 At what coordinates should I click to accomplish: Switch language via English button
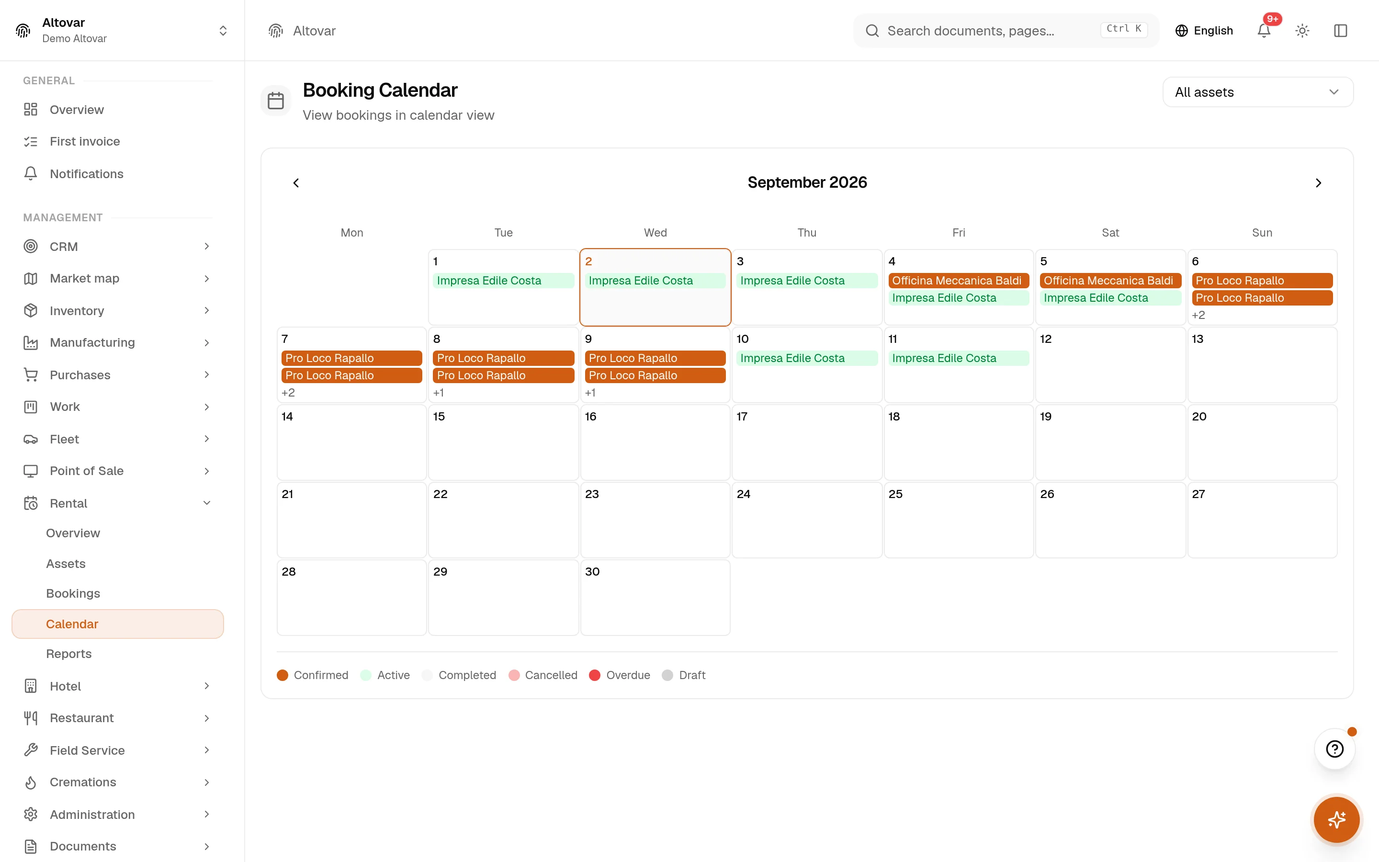pos(1203,30)
